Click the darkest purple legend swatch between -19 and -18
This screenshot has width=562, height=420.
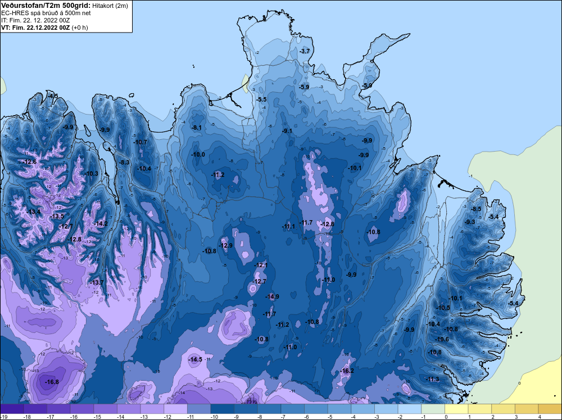12,409
